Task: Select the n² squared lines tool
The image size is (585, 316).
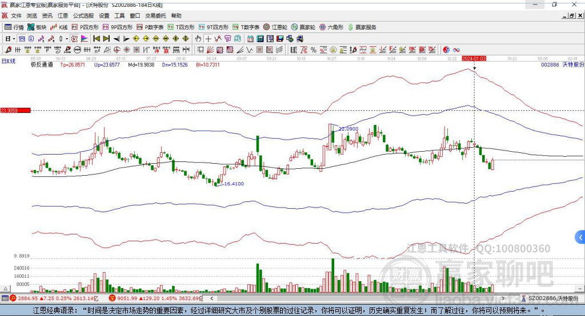Action: (x=97, y=50)
